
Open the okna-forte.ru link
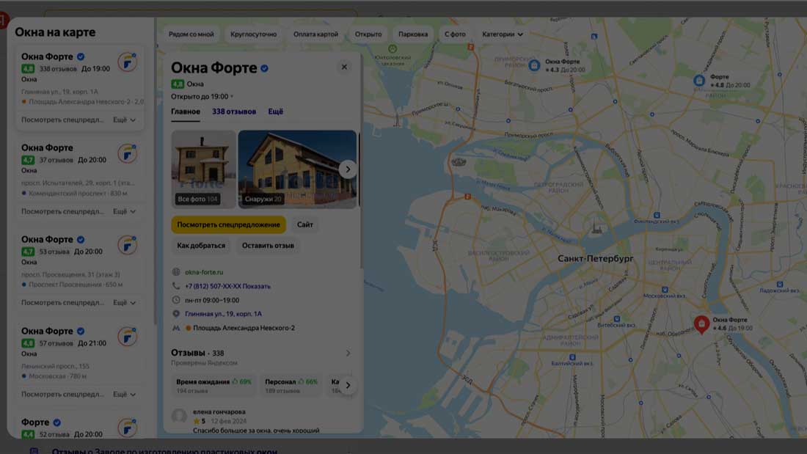204,272
